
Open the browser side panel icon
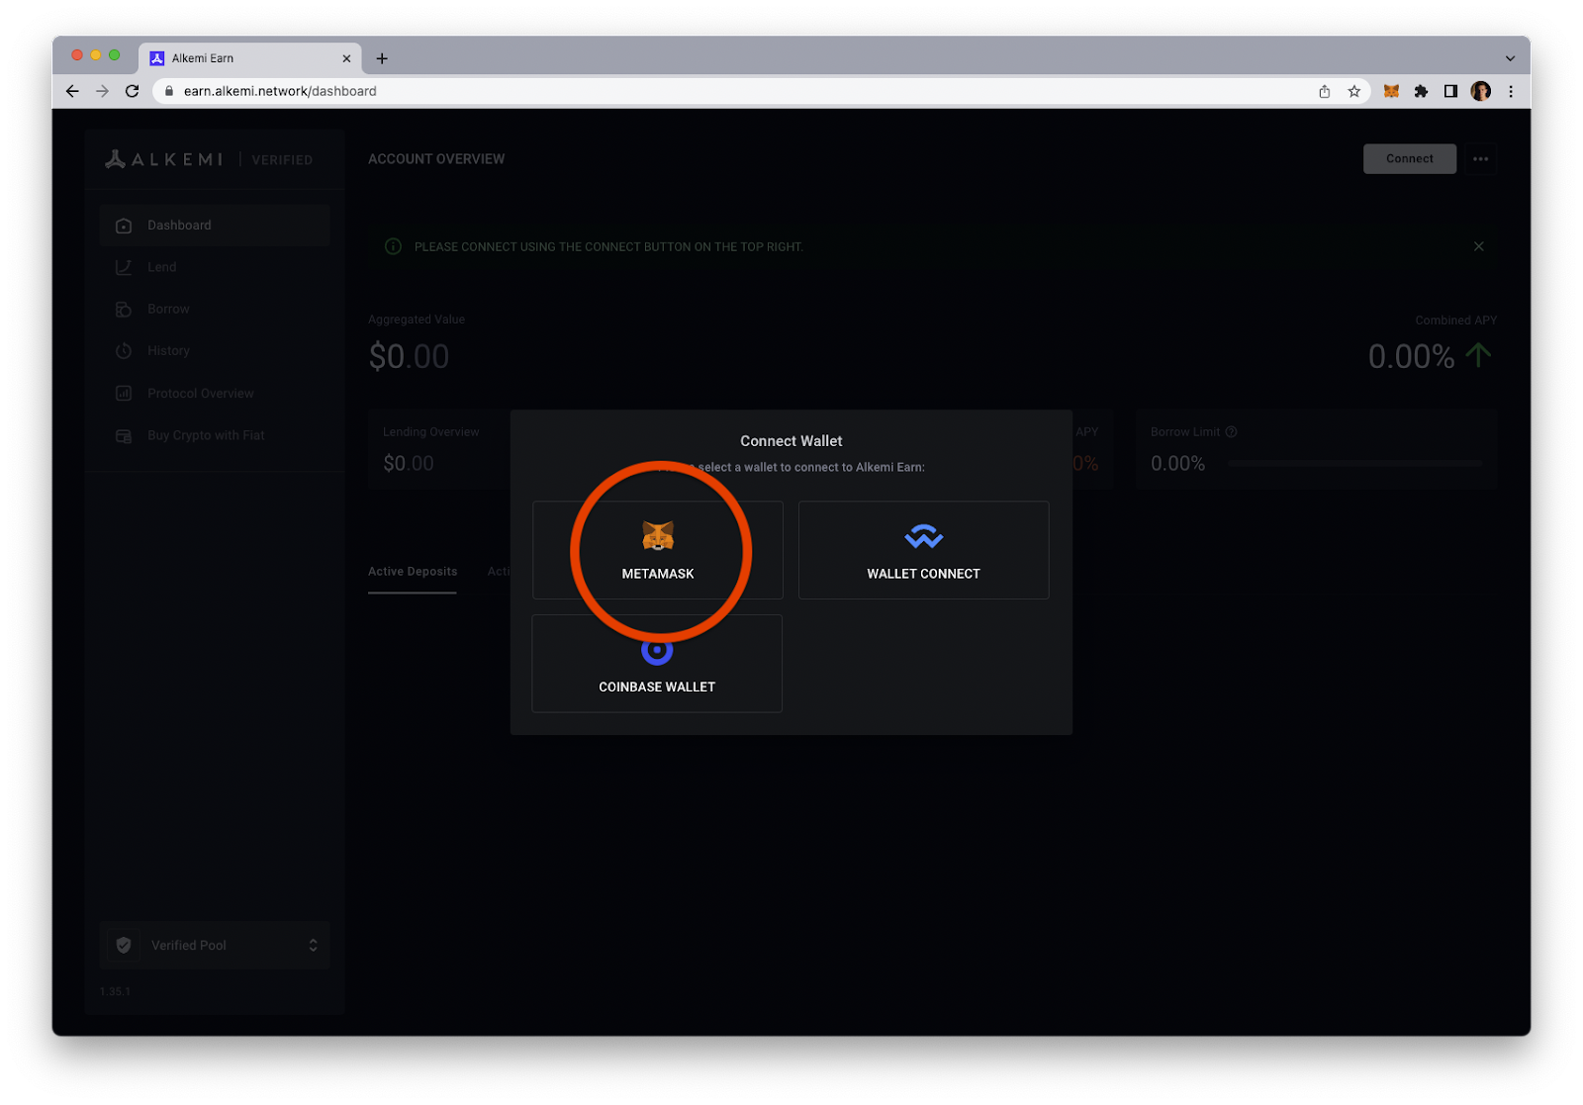(x=1450, y=91)
